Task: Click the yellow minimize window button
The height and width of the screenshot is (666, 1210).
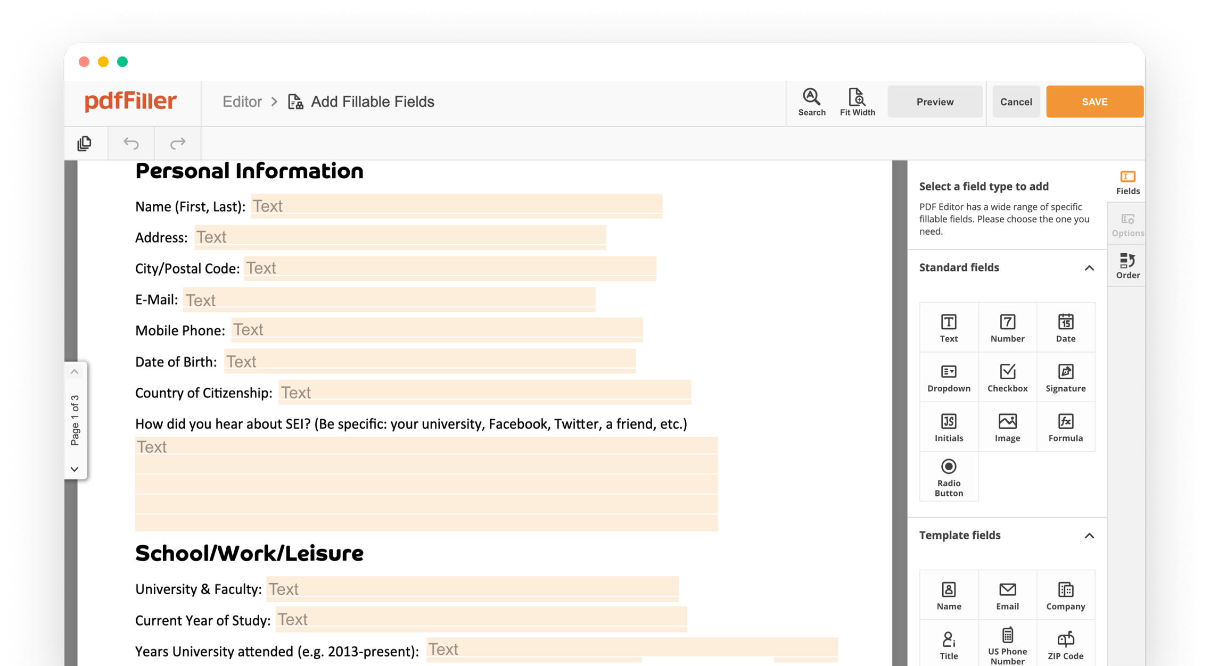Action: 103,62
